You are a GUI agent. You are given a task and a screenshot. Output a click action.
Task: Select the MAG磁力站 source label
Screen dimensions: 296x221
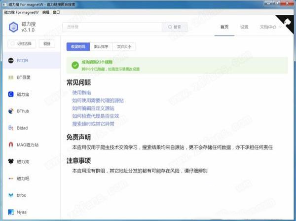pos(28,145)
